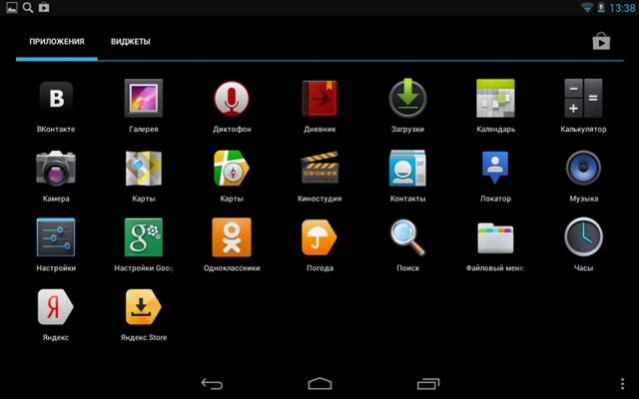Open Киностудия movie studio app
Viewport: 639px width, 399px height.
[319, 169]
